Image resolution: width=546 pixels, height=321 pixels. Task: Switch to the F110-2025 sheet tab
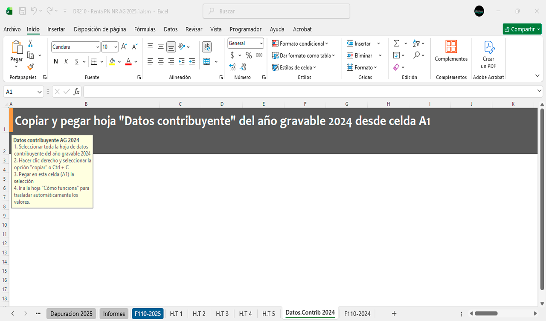click(x=148, y=314)
